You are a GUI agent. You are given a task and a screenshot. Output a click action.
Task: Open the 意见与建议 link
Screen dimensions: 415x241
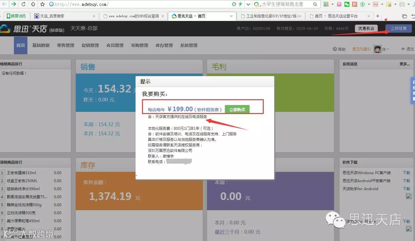[361, 49]
